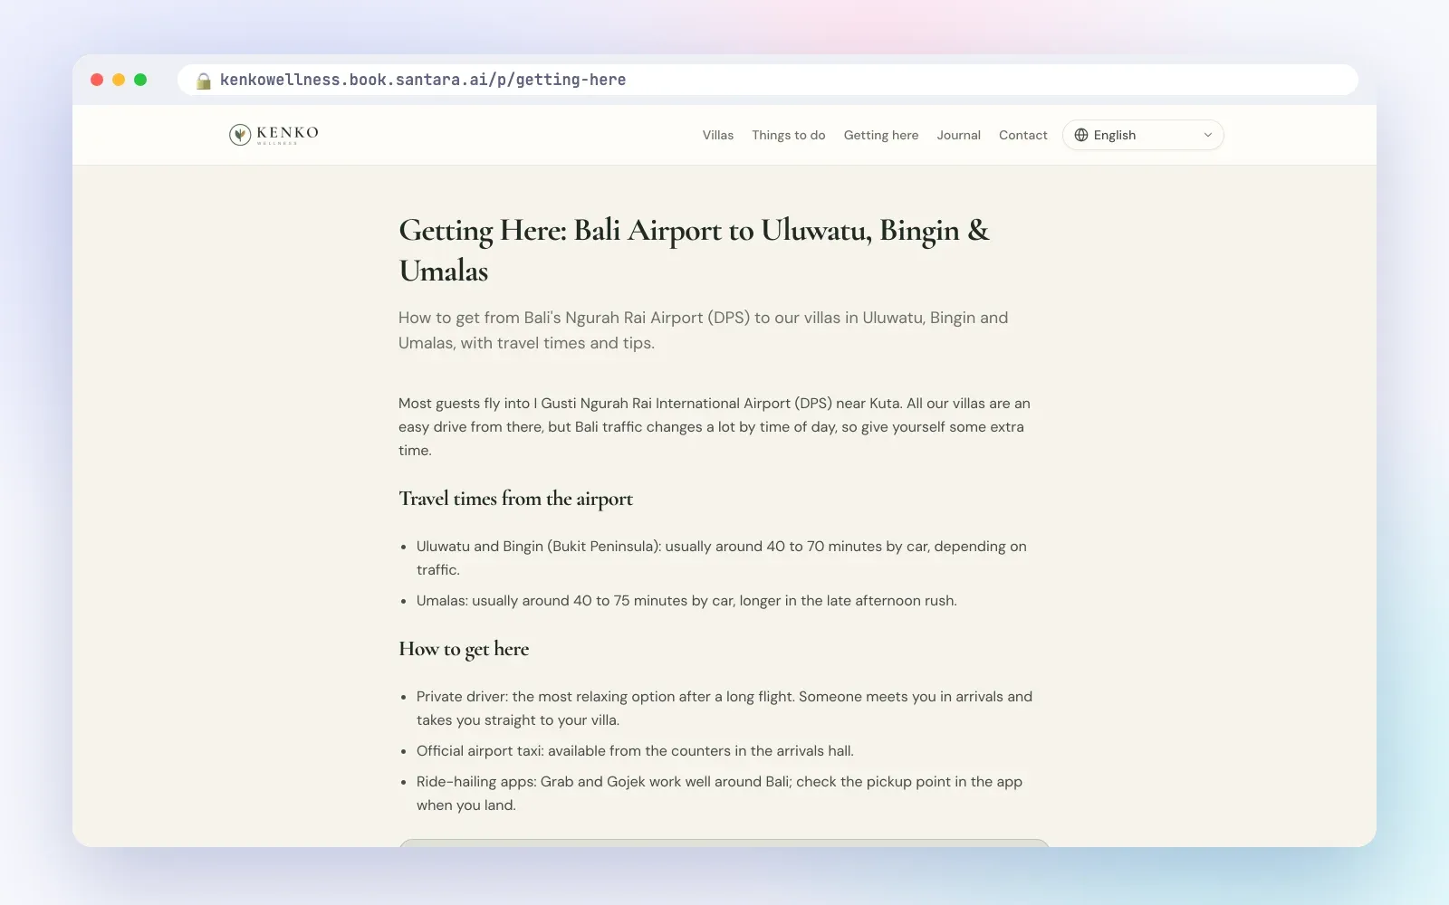Click the padlock icon in the address bar
Viewport: 1449px width, 905px height.
click(x=204, y=81)
